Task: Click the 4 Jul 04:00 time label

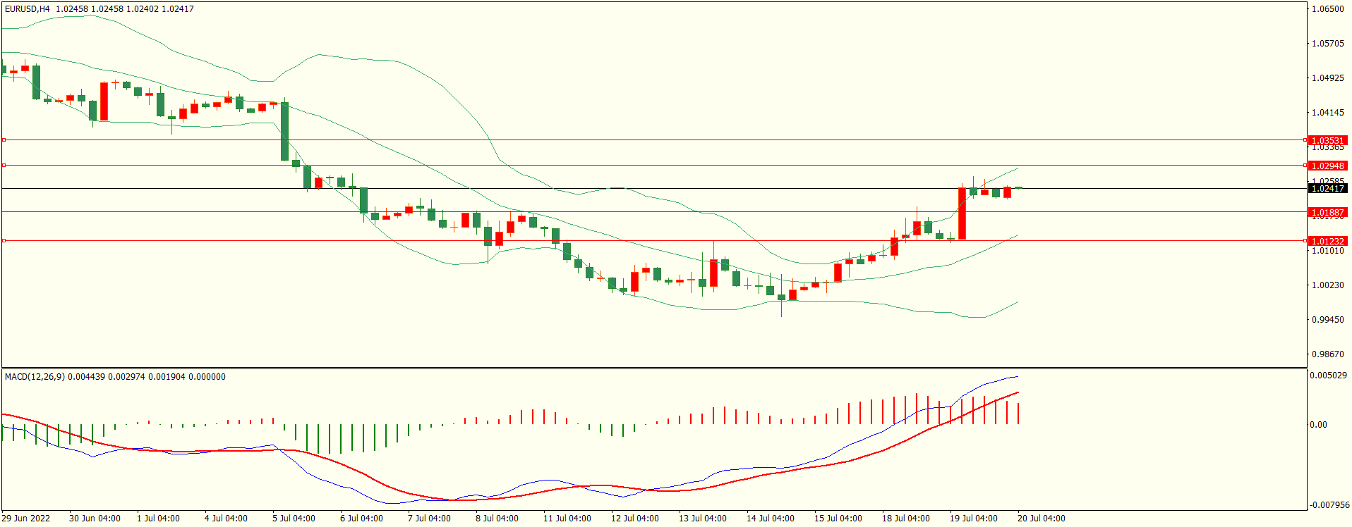Action: [226, 519]
